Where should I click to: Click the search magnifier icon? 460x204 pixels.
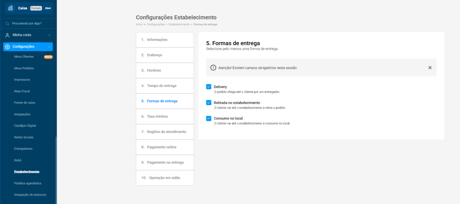[x=8, y=23]
